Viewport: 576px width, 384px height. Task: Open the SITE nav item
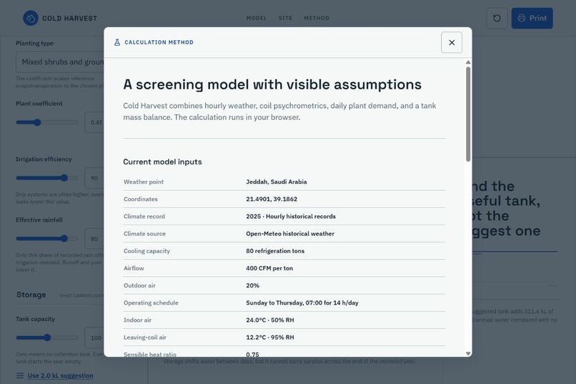285,18
